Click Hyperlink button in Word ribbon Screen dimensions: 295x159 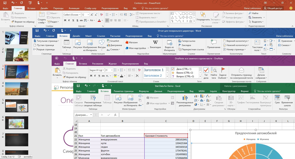pos(187,41)
